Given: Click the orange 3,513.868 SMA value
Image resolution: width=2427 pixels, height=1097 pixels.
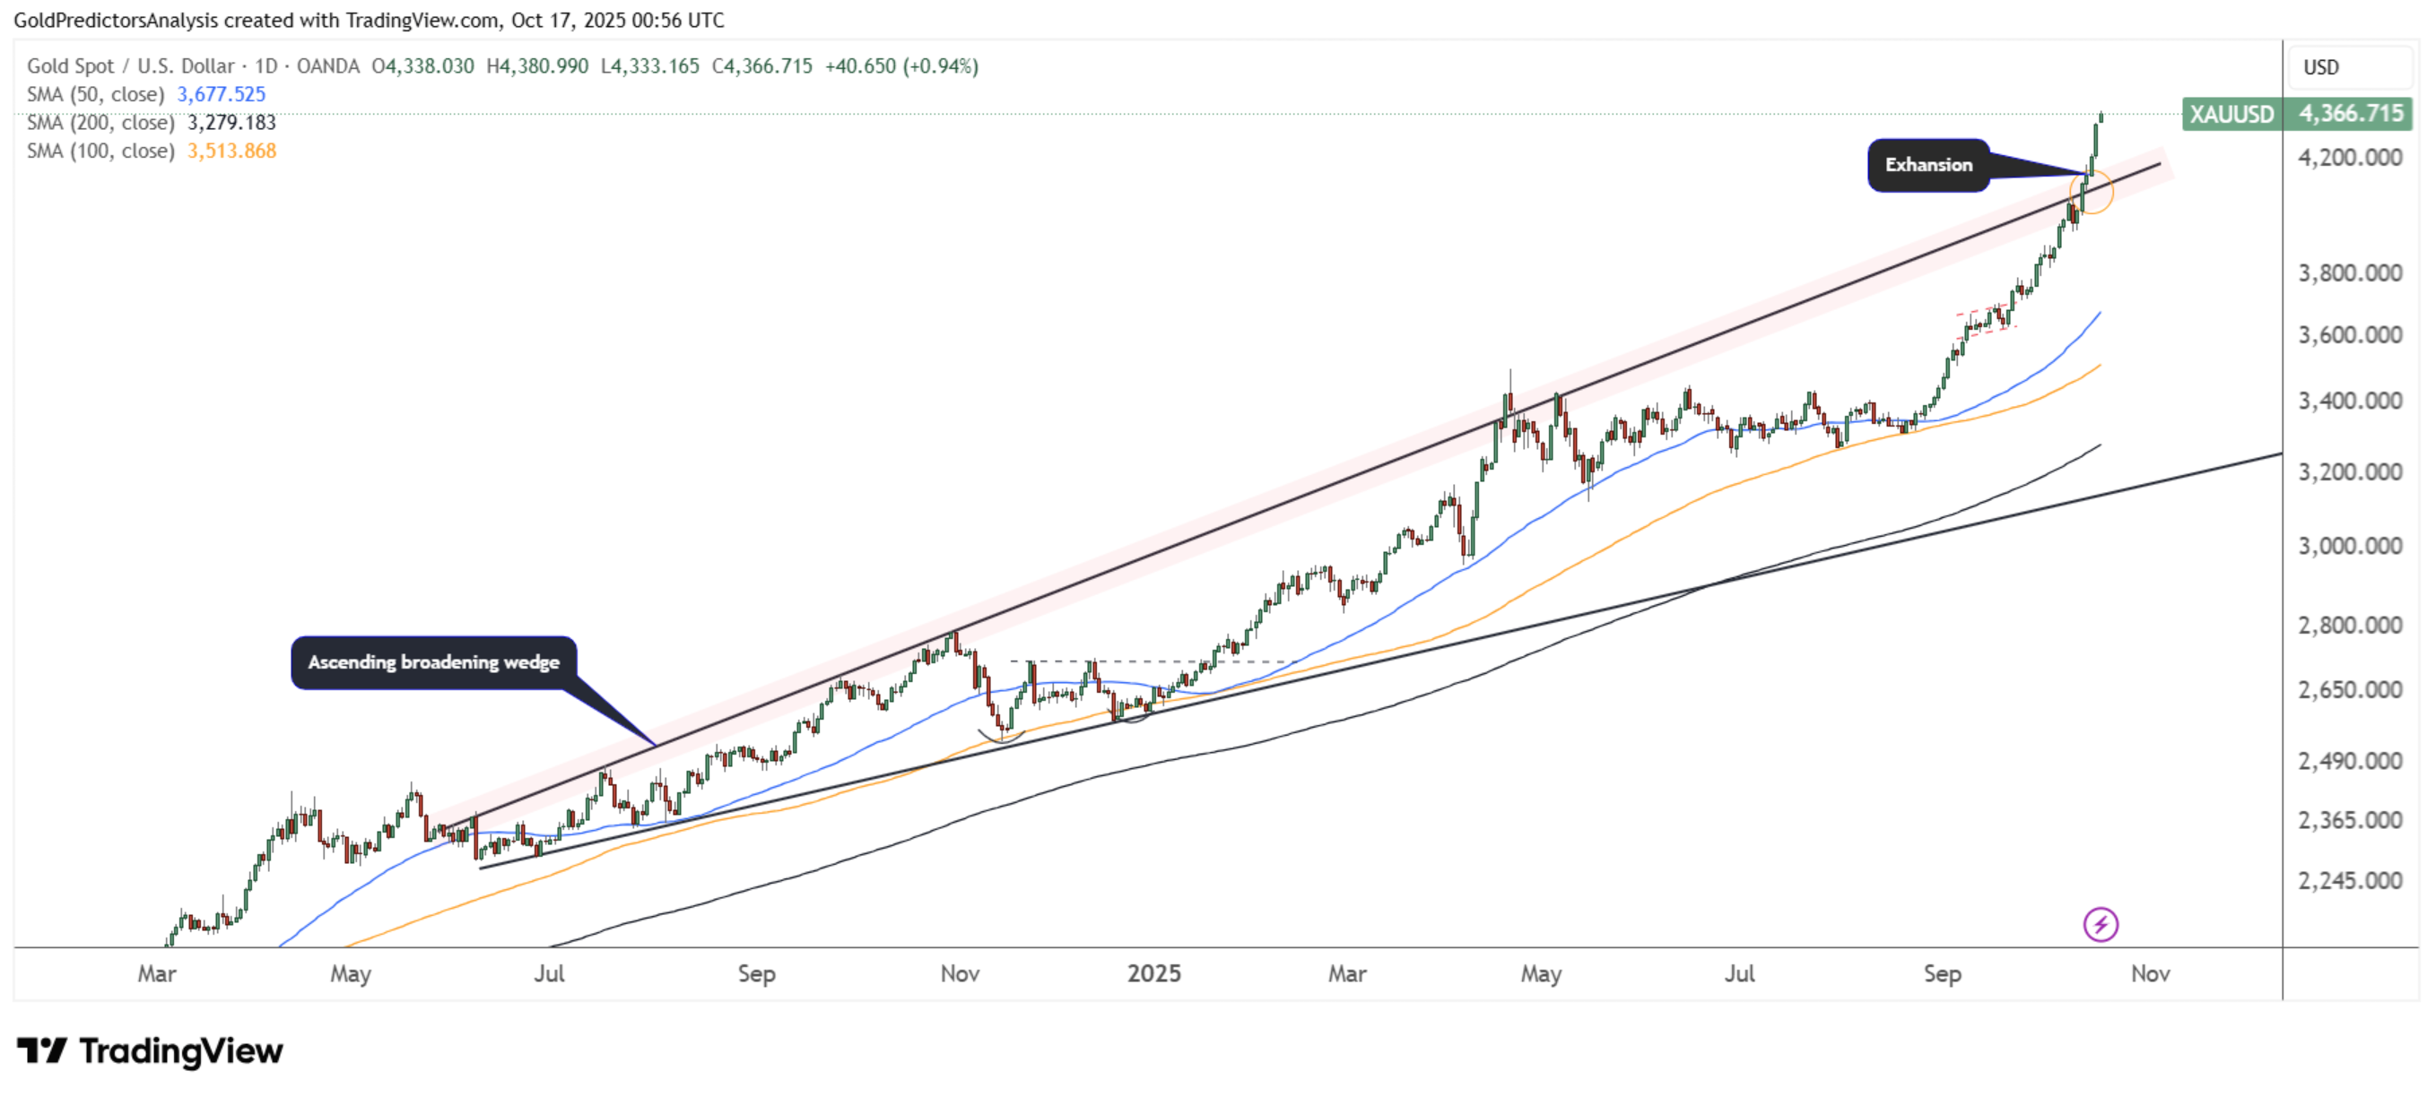Looking at the screenshot, I should [x=231, y=151].
